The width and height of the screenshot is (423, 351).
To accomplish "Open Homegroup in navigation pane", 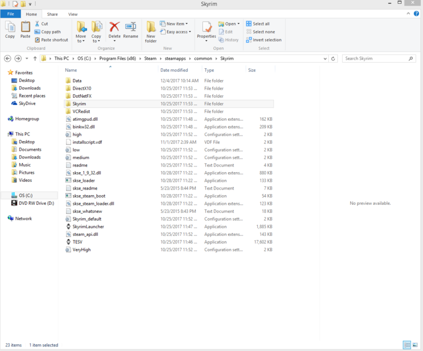I will (x=24, y=119).
